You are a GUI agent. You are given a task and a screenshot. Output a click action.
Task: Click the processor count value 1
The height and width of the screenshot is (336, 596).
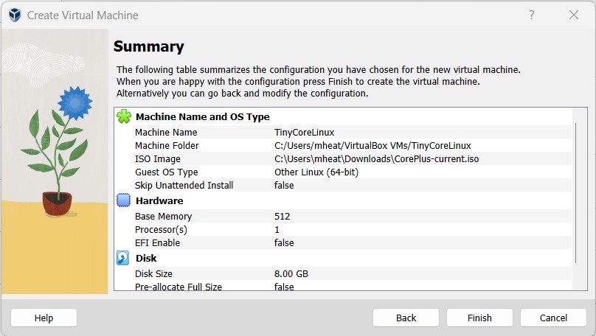click(277, 230)
